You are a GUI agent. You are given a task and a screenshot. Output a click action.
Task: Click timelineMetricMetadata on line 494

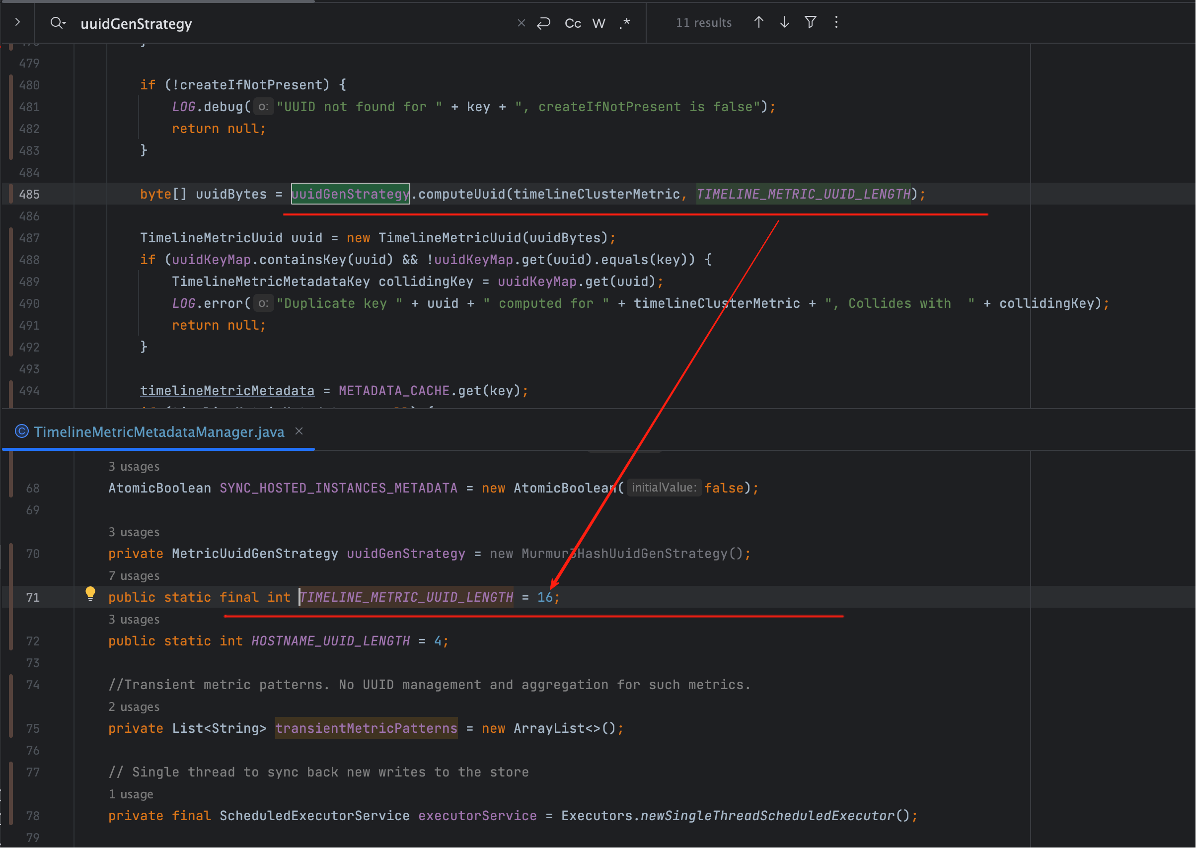[227, 391]
